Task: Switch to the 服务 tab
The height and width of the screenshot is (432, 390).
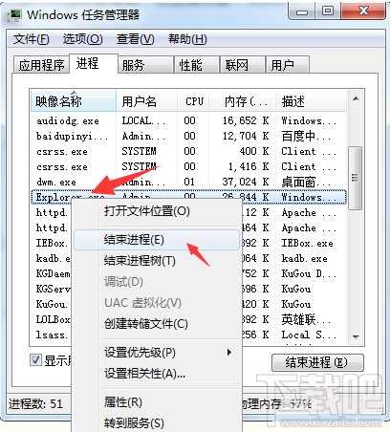Action: [x=146, y=65]
